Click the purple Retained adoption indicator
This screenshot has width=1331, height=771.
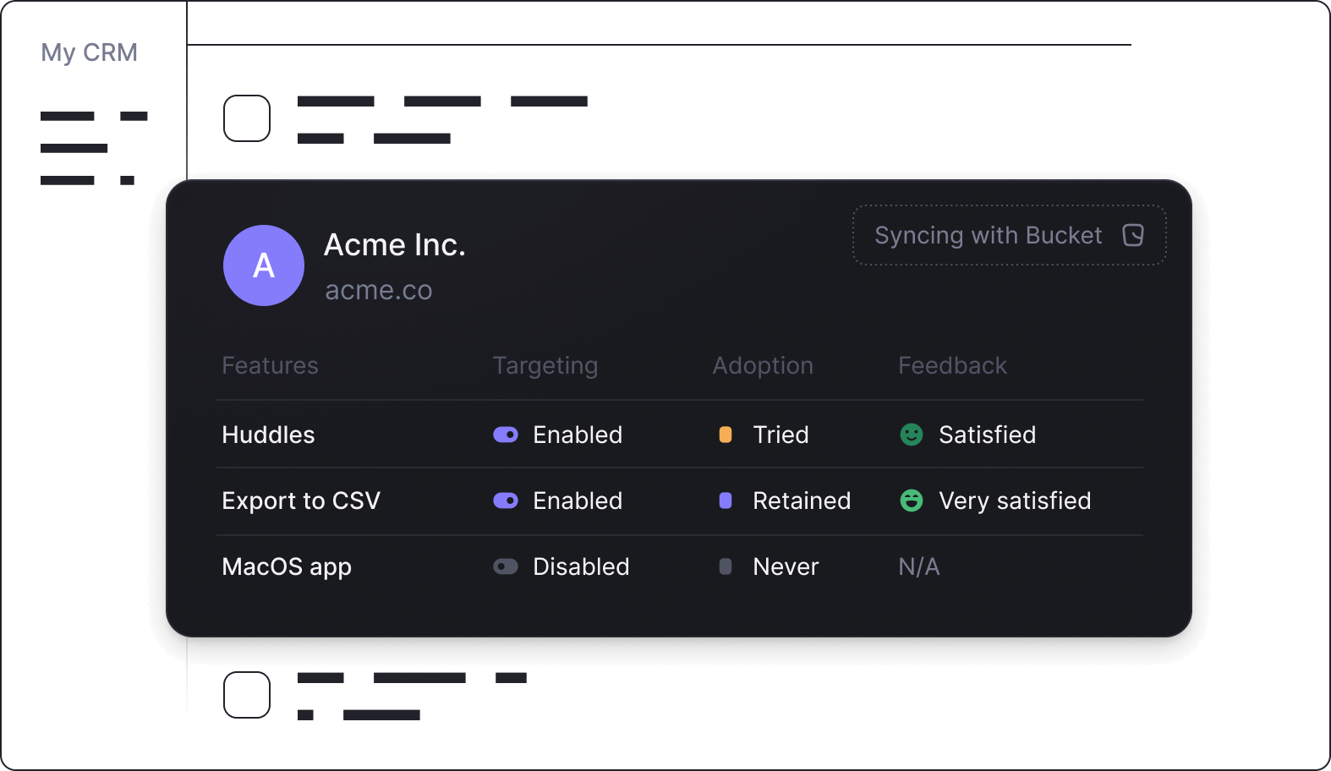tap(726, 500)
